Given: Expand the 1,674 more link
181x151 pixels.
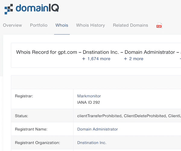Looking at the screenshot, I should click(x=99, y=59).
